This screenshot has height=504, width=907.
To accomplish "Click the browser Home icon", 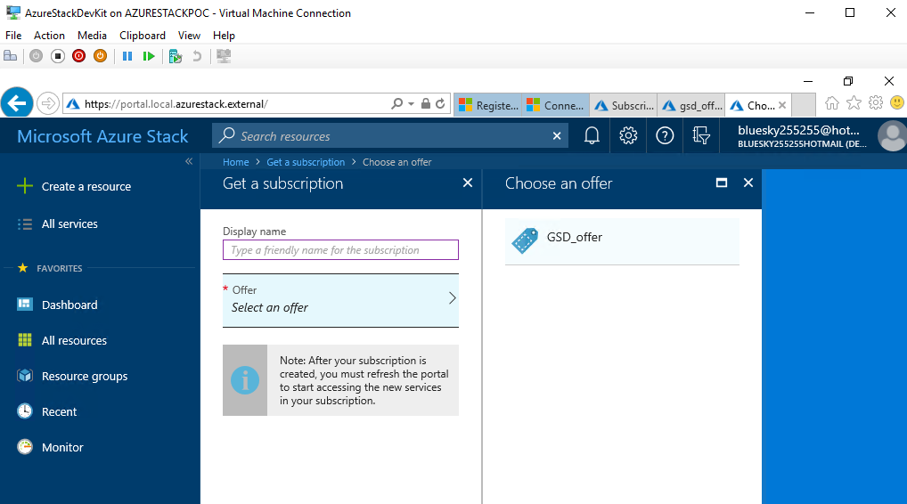I will pyautogui.click(x=832, y=103).
